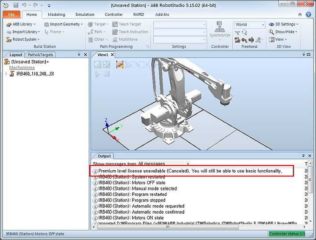Minimize the ribbon with the caret icon
This screenshot has height=240, width=316.
(x=300, y=14)
